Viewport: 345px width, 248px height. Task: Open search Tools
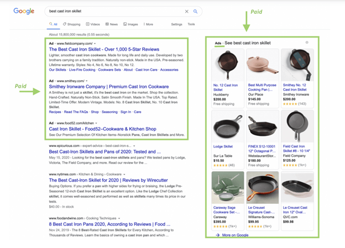(x=191, y=24)
